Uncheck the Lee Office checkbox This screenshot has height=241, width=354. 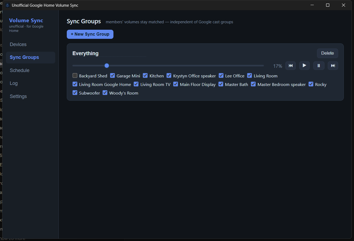pyautogui.click(x=221, y=76)
